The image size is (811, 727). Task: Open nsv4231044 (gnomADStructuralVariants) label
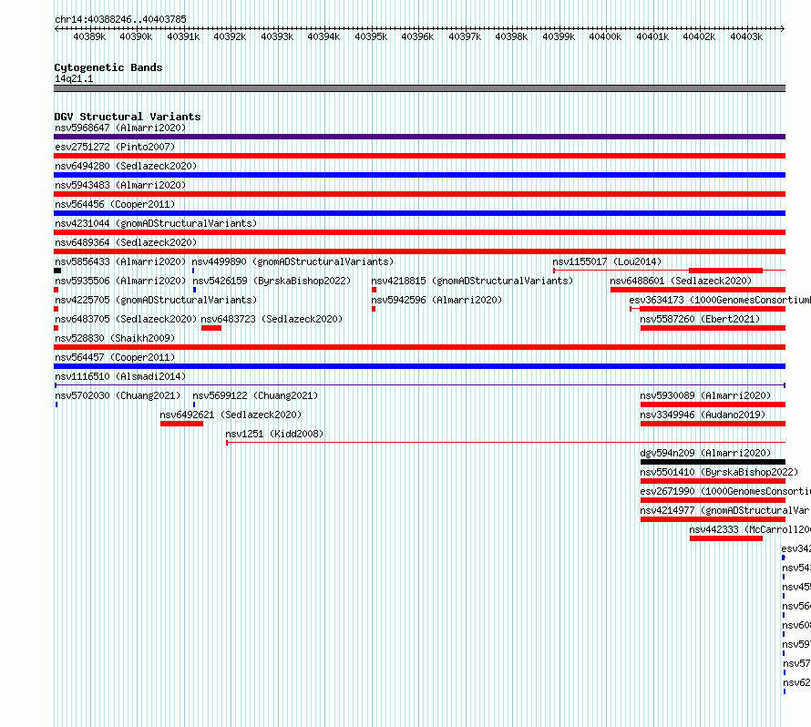[x=156, y=223]
